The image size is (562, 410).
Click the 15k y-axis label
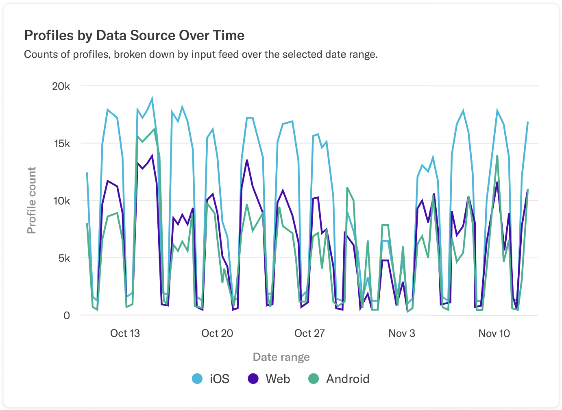61,144
